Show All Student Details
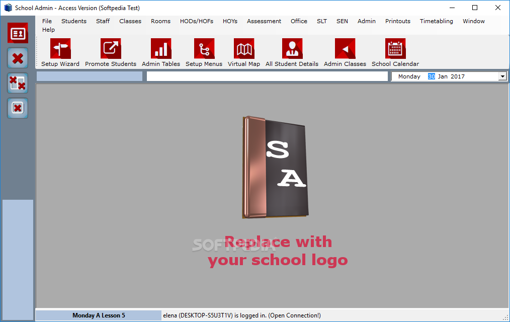The height and width of the screenshot is (322, 510). coord(292,52)
